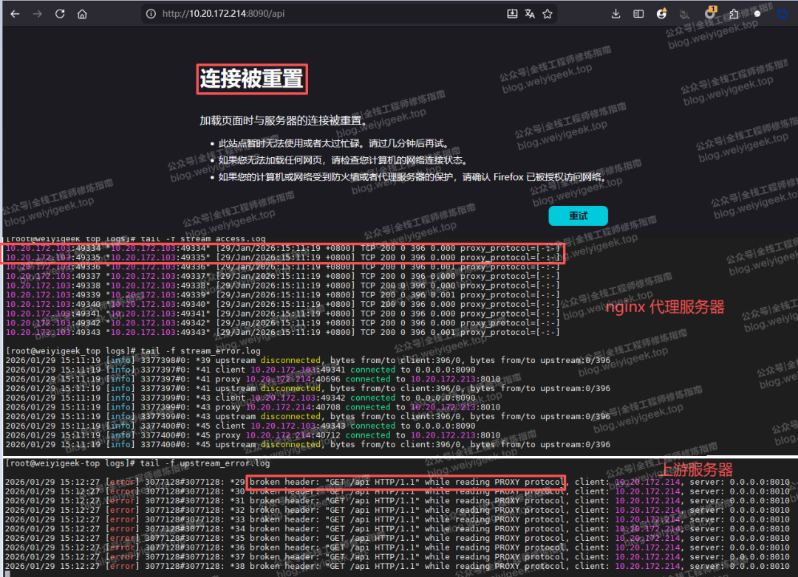Click the '*45 proxy 10.20.172.214:40712 connected' line
Viewport: 798px width, 577px height.
(253, 435)
